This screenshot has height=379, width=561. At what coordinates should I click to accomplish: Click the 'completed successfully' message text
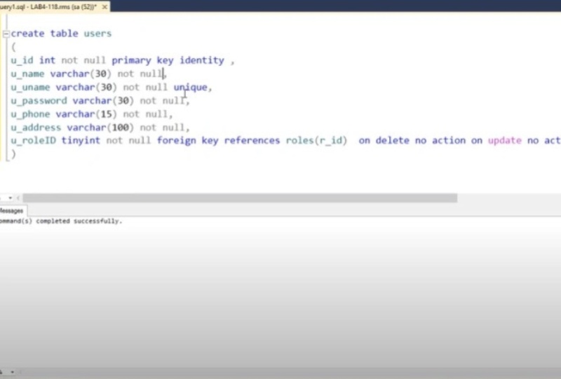(x=79, y=221)
